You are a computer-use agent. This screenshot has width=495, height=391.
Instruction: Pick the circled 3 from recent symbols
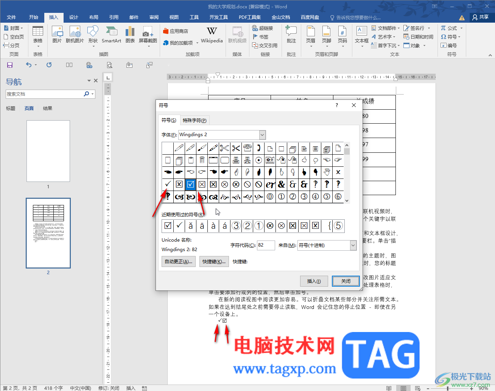(236, 226)
